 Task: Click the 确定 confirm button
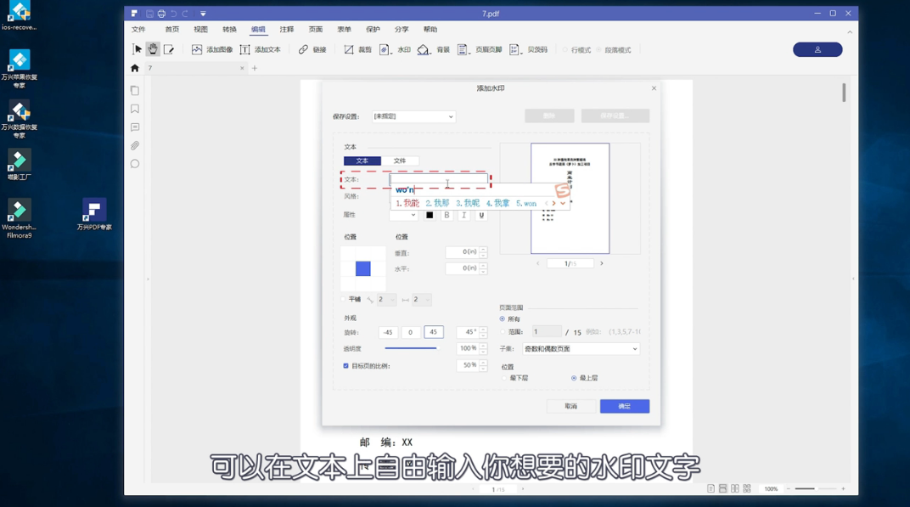click(625, 406)
